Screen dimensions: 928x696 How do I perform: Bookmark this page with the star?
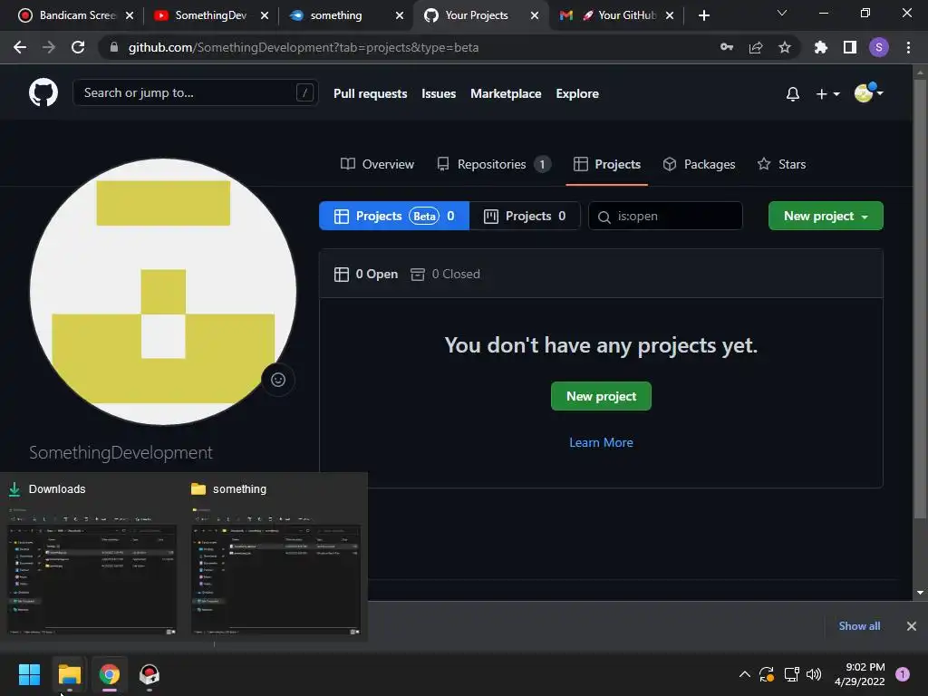click(785, 47)
